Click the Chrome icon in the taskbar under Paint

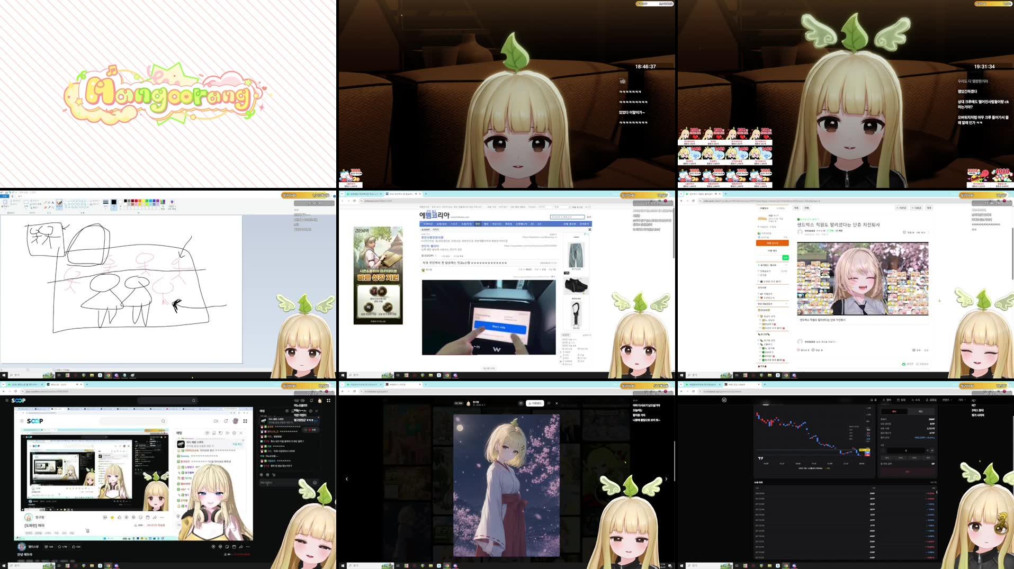coord(109,375)
